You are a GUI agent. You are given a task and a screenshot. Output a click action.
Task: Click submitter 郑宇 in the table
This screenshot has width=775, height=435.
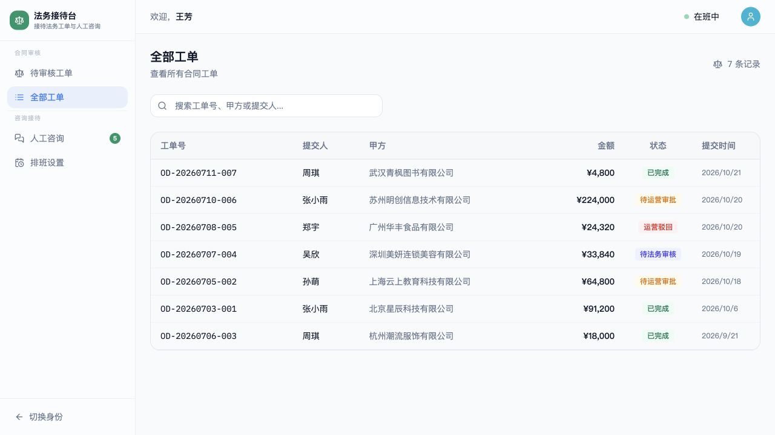311,227
